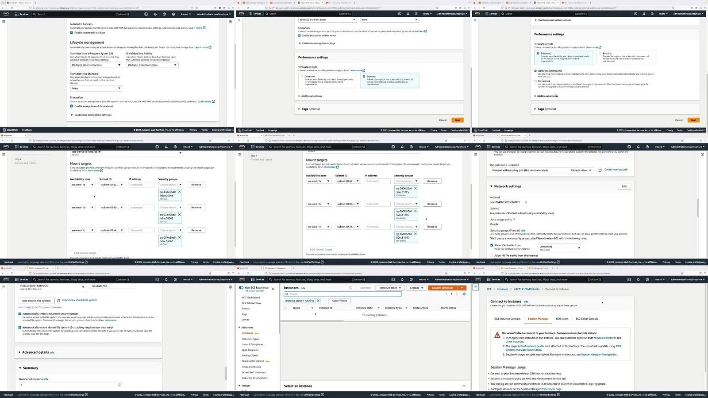Viewport: 708px width, 398px height.
Task: Click refresh icon beside Add shared file system
Action: pos(58,301)
